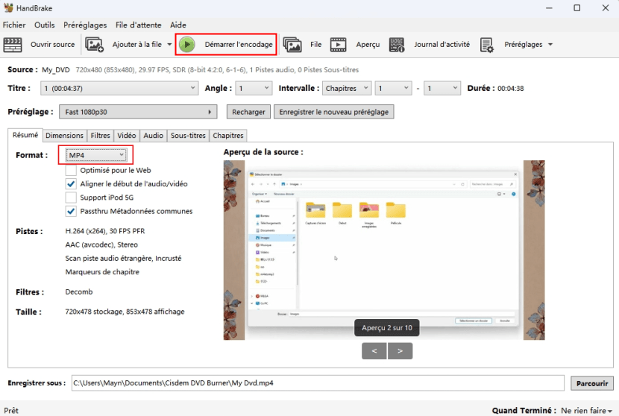Switch to the Vidéo tab

pos(127,136)
